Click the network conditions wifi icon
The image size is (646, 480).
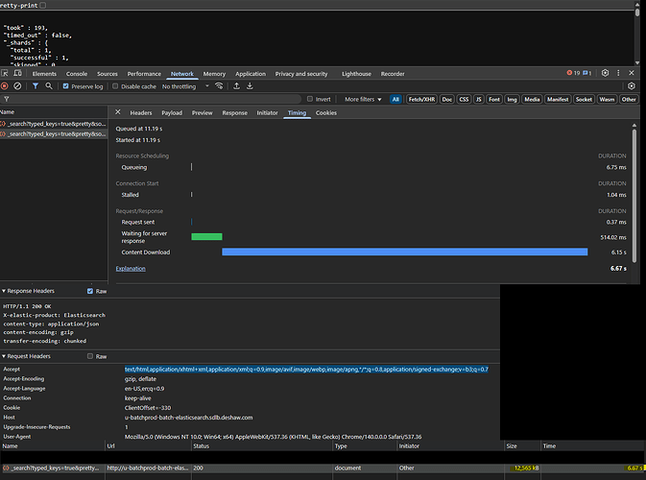click(219, 85)
